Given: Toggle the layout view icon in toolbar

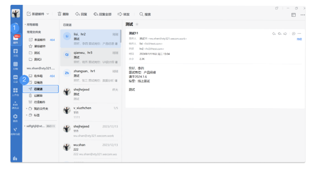Looking at the screenshot, I should pos(293,15).
